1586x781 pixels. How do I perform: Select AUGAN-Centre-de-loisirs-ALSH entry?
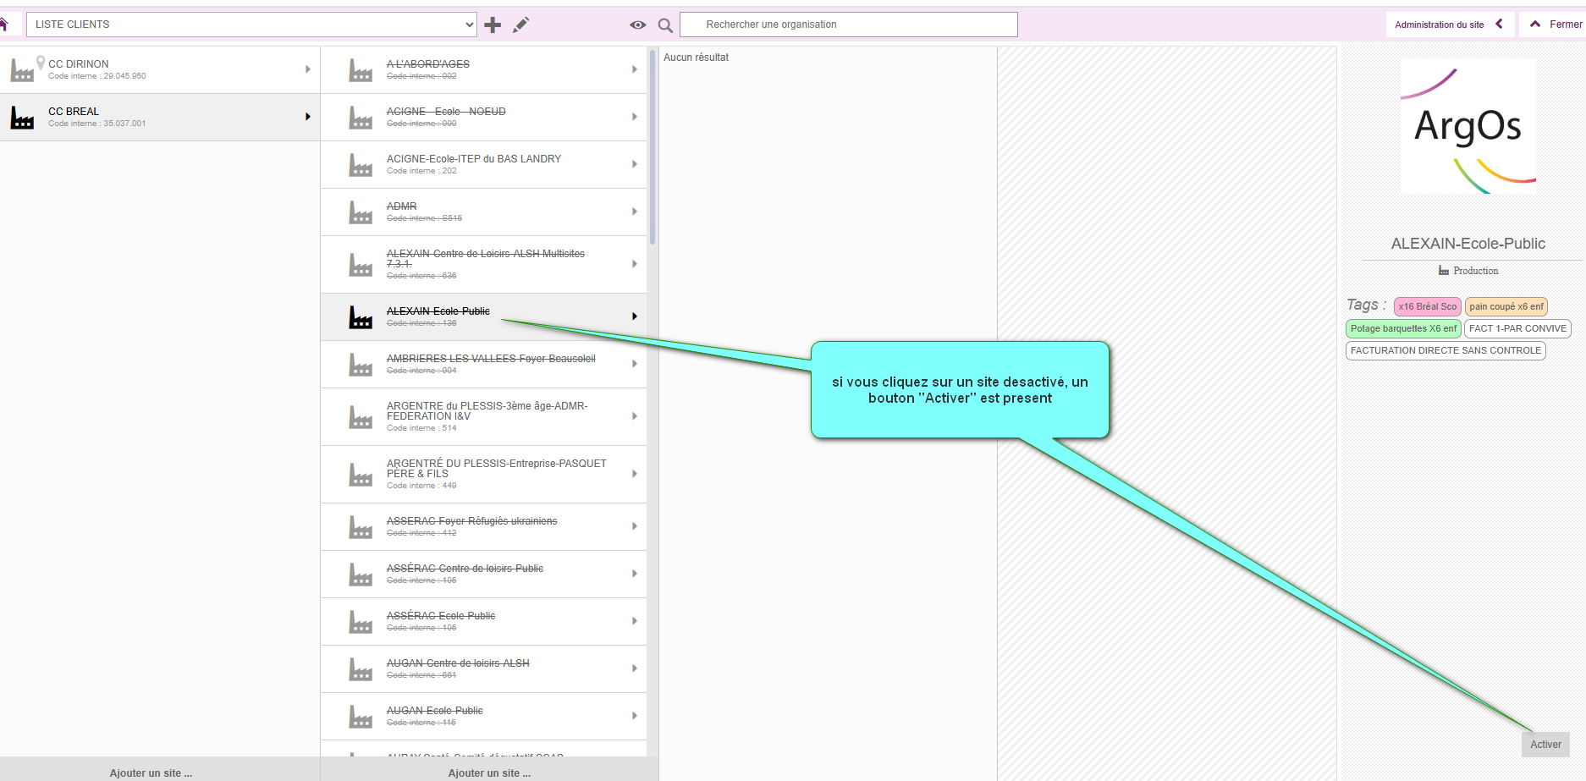(x=483, y=668)
